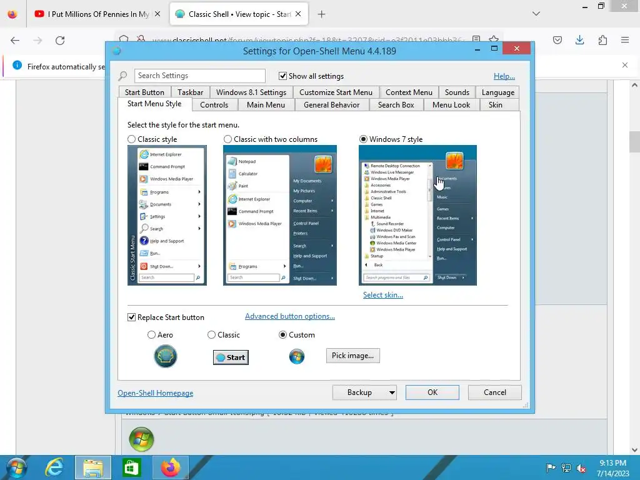Uncheck Replace Start button checkbox
This screenshot has width=640, height=480.
click(131, 317)
